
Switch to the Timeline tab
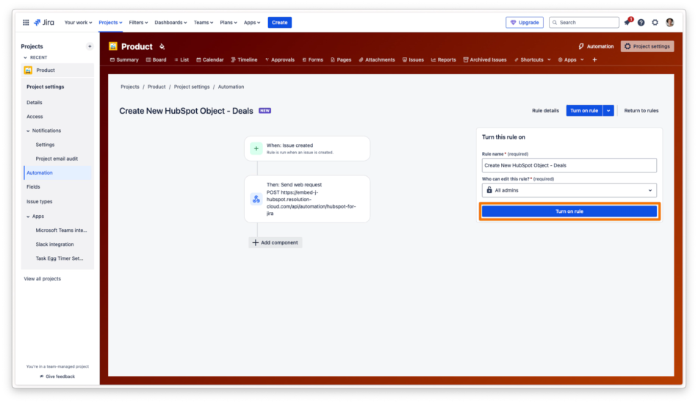(244, 59)
